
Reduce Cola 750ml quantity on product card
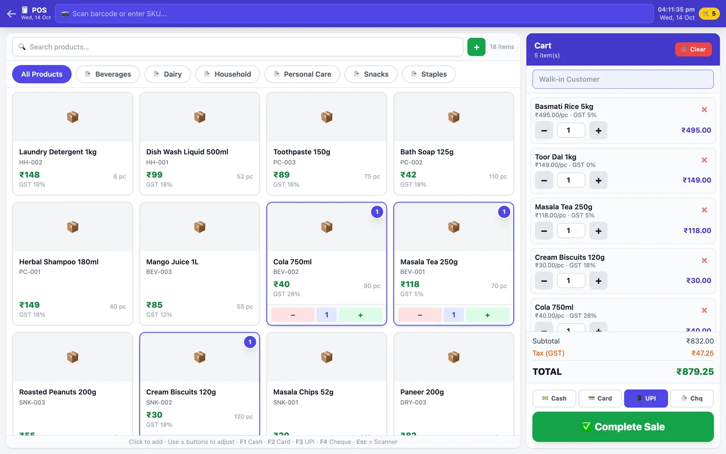(293, 315)
